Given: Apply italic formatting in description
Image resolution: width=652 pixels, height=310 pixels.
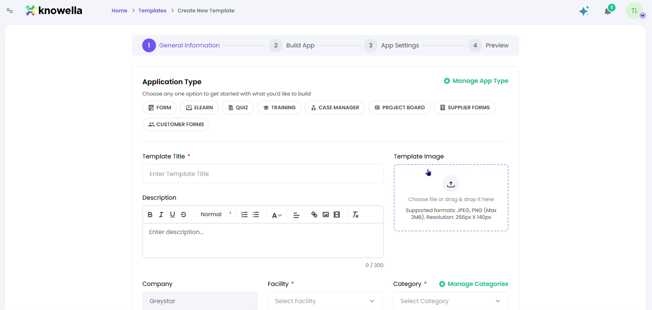Looking at the screenshot, I should click(x=161, y=214).
